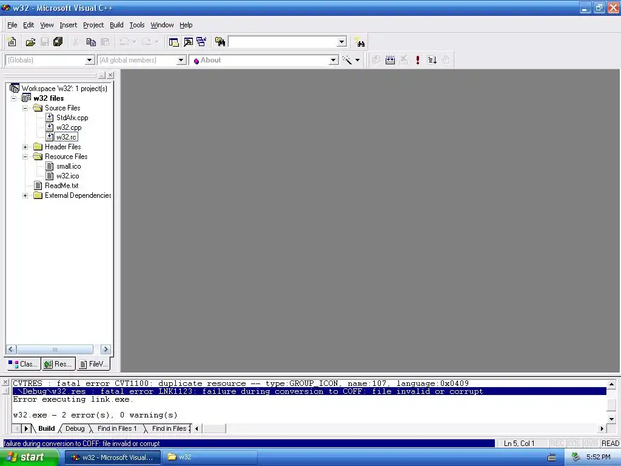
Task: Click the Insert/Remove Breakpoint hand icon
Action: click(x=446, y=60)
